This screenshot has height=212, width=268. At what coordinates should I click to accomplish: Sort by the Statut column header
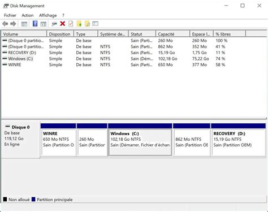point(142,34)
